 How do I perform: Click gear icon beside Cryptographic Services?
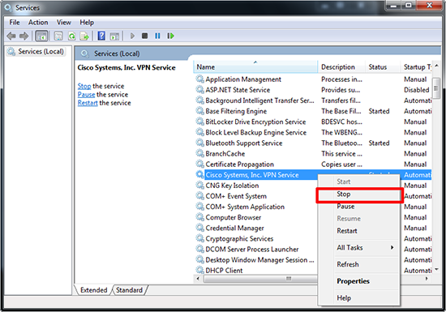(200, 238)
